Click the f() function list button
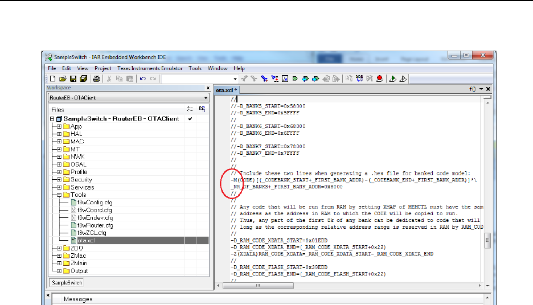The image size is (533, 305). [x=473, y=89]
